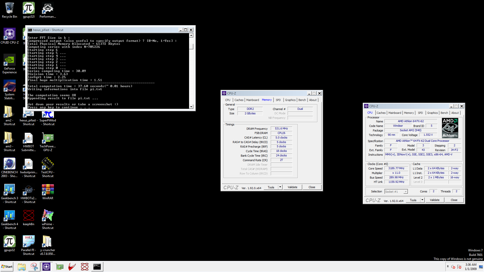Click the Show Desktop button on taskbar
The width and height of the screenshot is (484, 272).
point(481,266)
